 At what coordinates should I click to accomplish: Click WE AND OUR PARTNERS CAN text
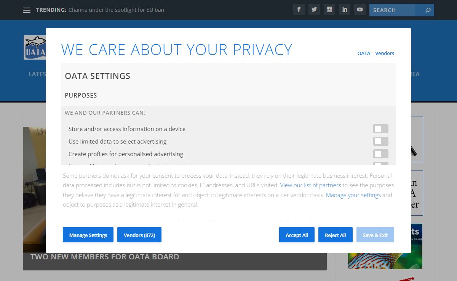(x=105, y=113)
